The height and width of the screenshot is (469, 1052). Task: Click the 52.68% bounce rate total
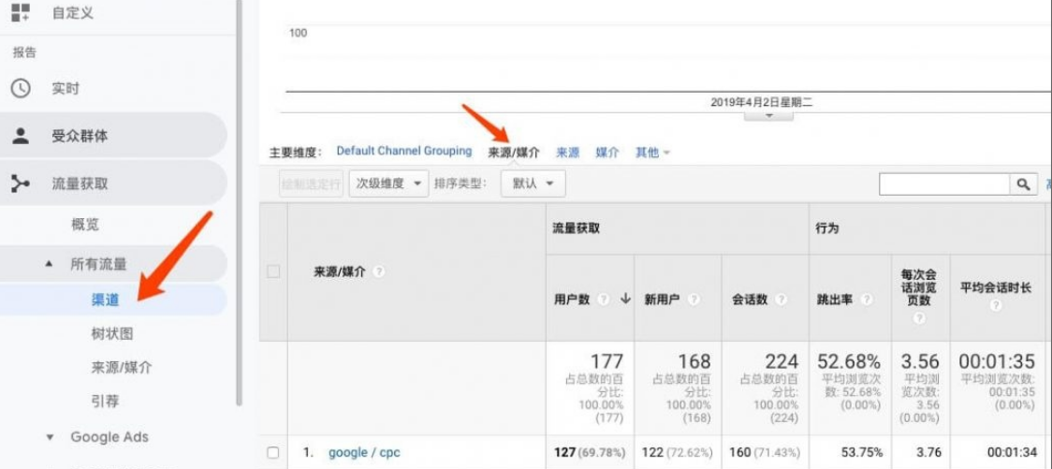pos(849,361)
